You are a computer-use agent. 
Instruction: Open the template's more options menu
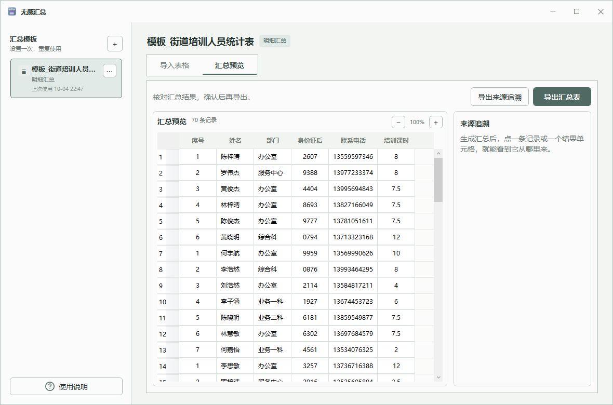click(110, 71)
